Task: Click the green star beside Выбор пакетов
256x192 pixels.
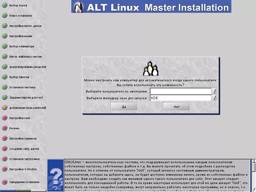Action: coord(4,77)
